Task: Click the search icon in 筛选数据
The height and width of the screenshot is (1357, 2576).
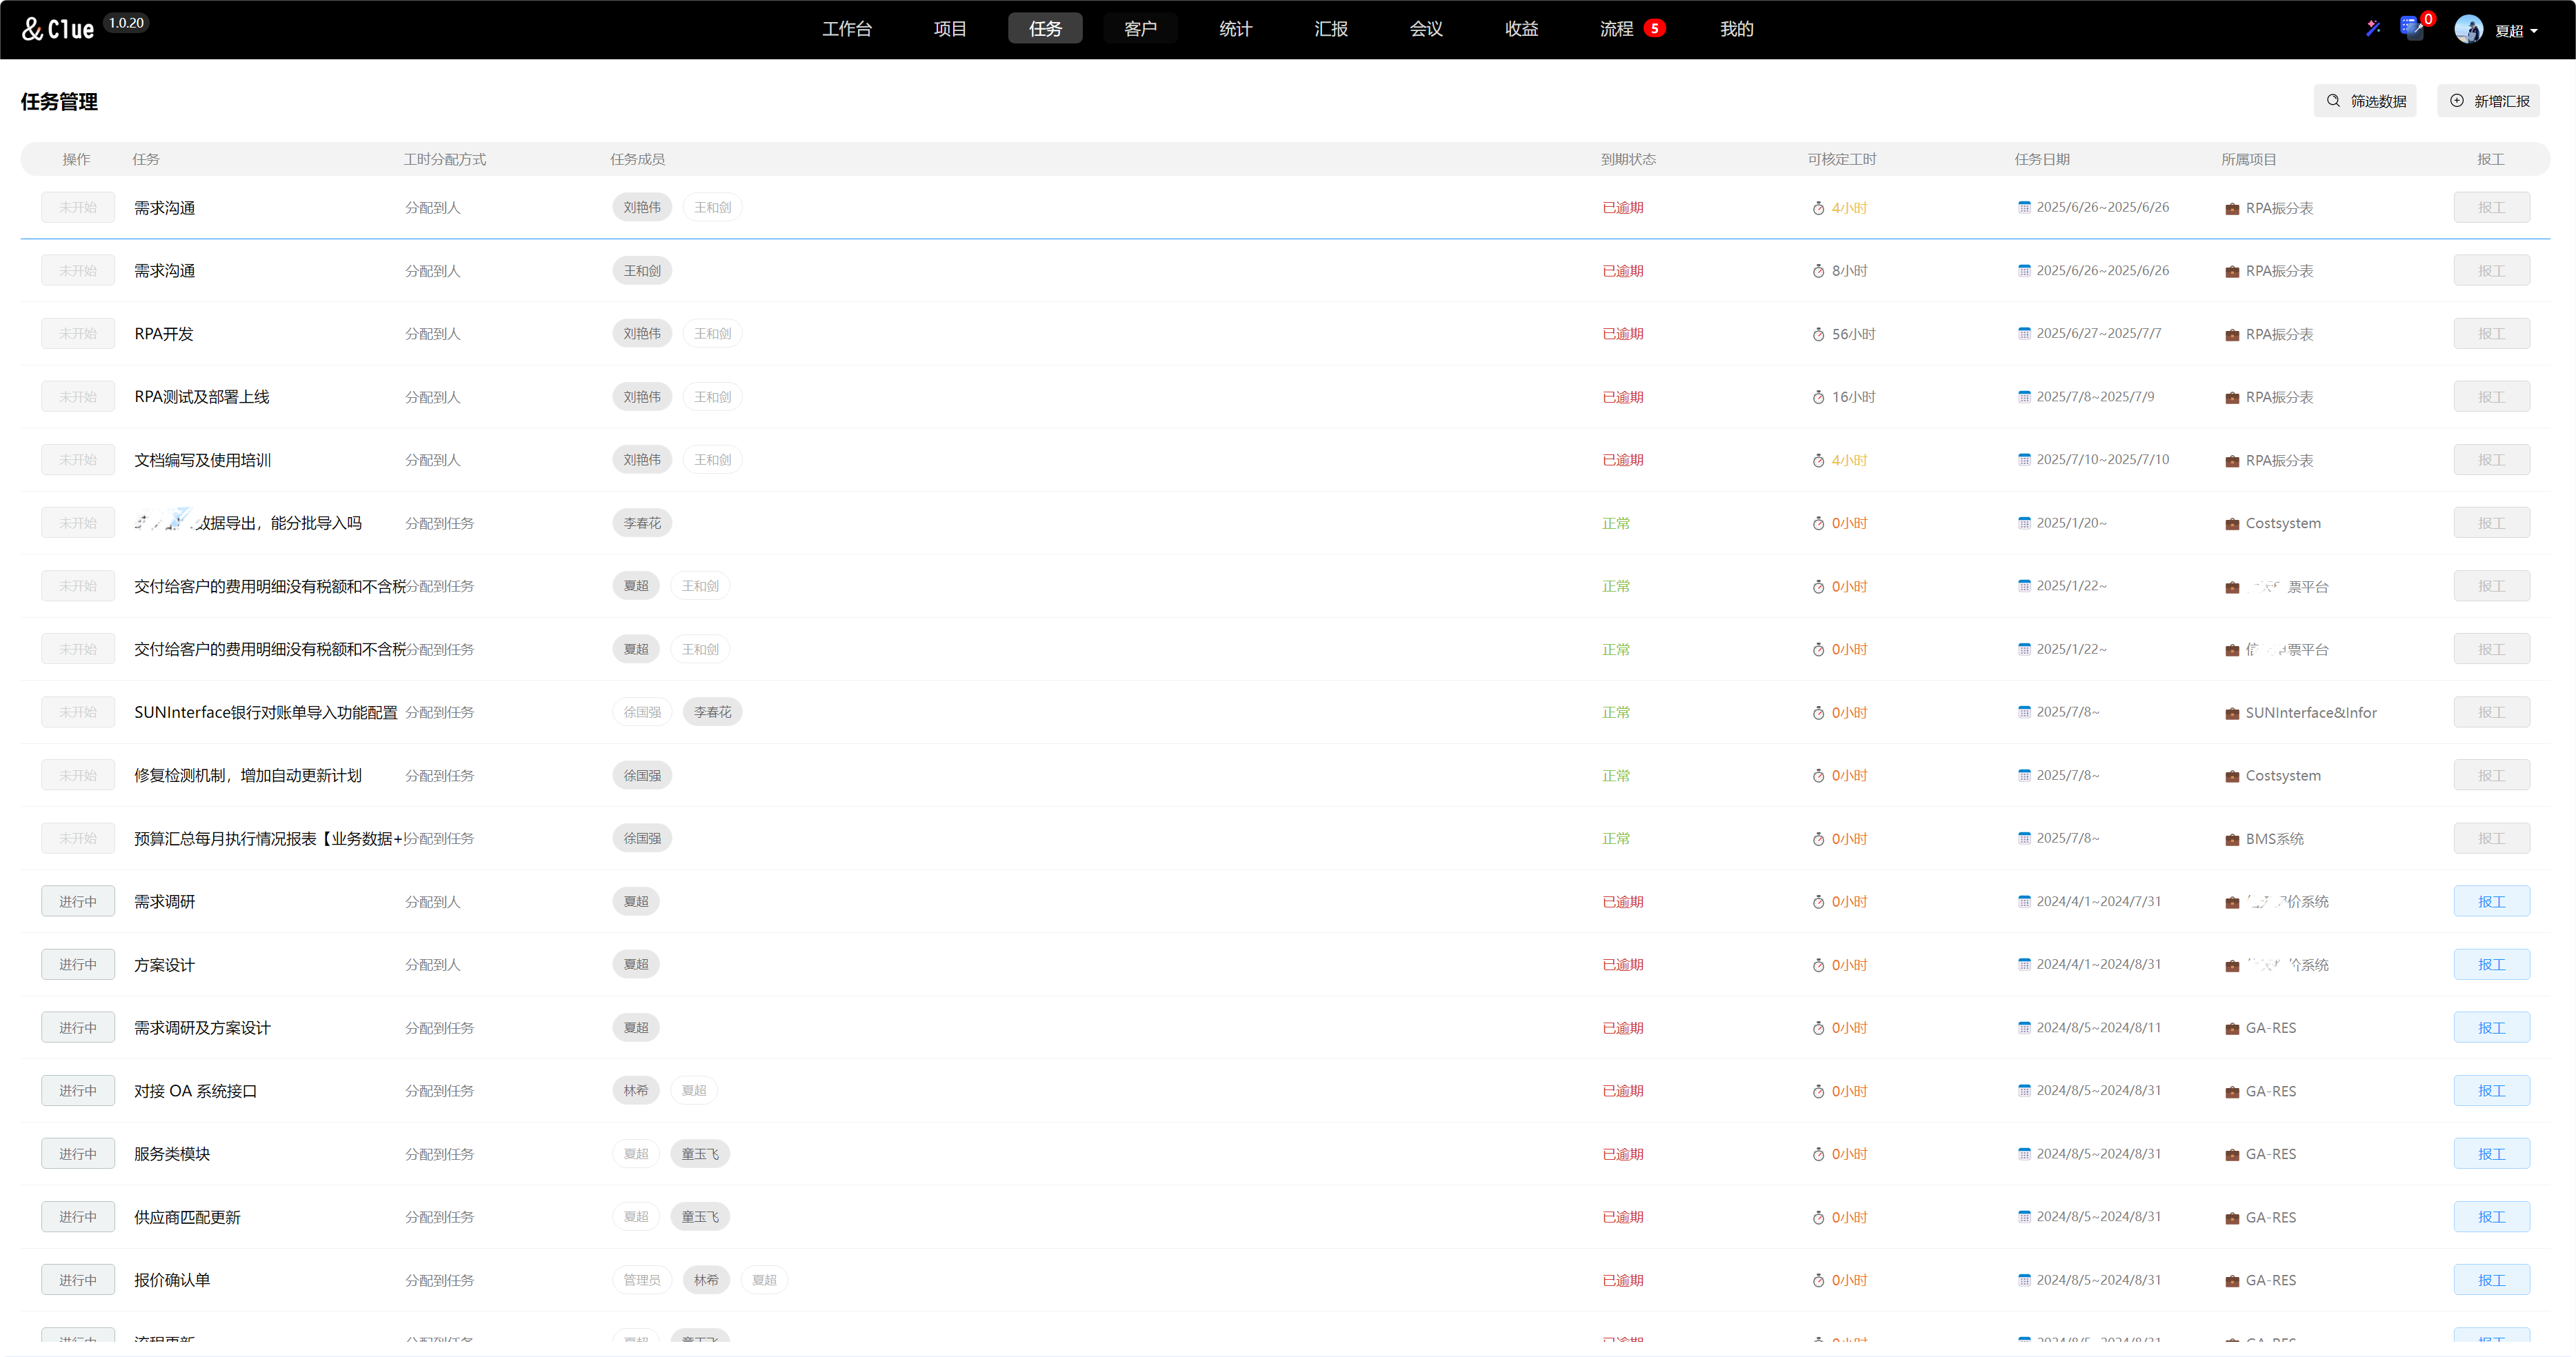Action: pos(2333,101)
